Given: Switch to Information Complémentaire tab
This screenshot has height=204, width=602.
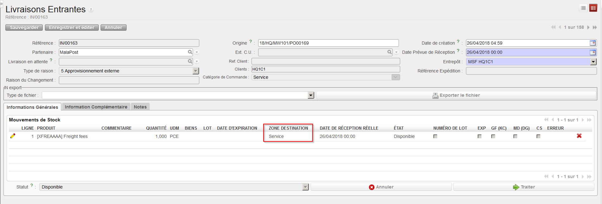Looking at the screenshot, I should tap(96, 107).
